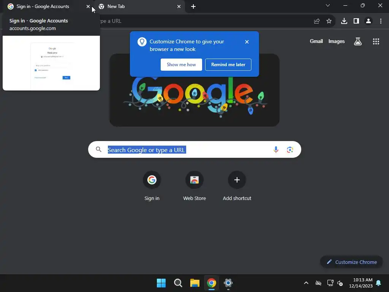Open Settings gear from the taskbar

pyautogui.click(x=228, y=283)
